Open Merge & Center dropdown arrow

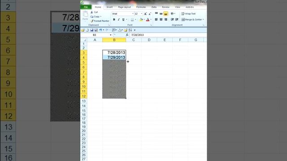(x=203, y=20)
